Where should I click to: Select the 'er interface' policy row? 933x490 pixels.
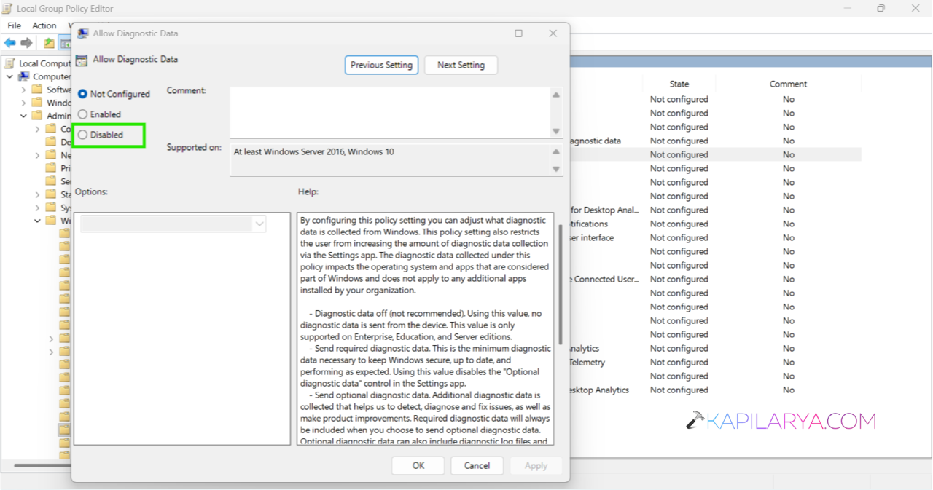pyautogui.click(x=714, y=237)
